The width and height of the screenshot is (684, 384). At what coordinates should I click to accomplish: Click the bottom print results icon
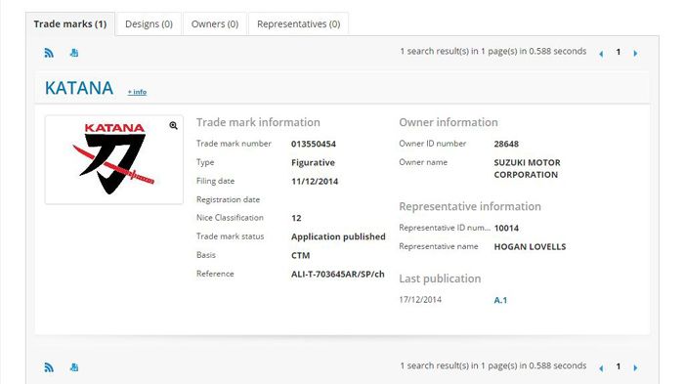74,367
